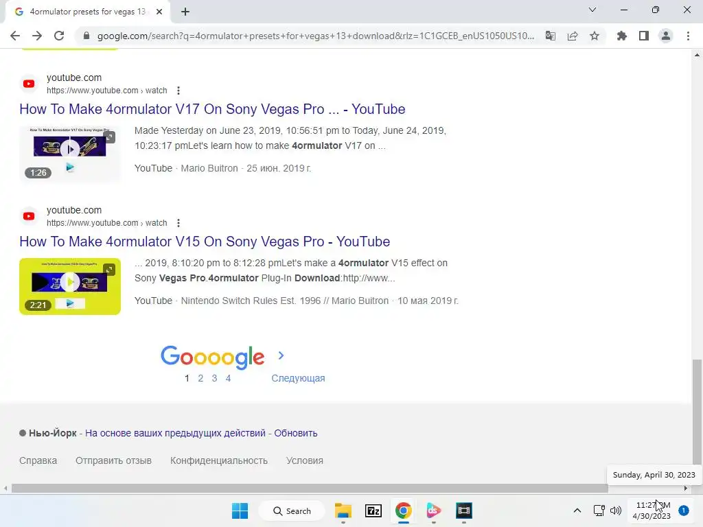Play the 2:21 video thumbnail
Viewport: 703px width, 527px height.
pyautogui.click(x=70, y=286)
